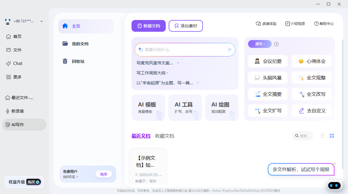
Task: Select the 心得体会 template
Action: 312,61
